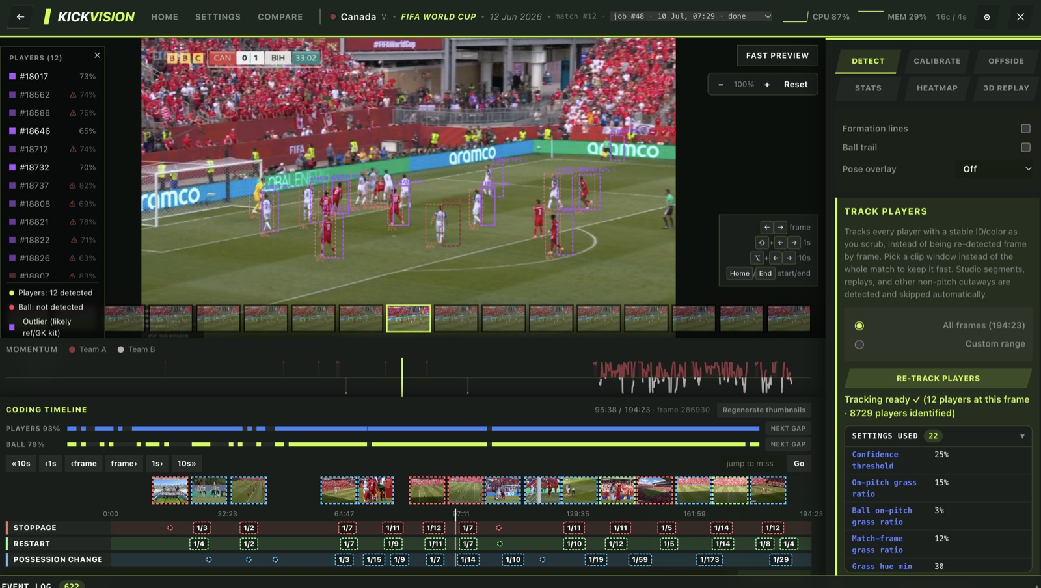Click the right arrow key icon for frame step
1041x588 pixels.
click(781, 227)
